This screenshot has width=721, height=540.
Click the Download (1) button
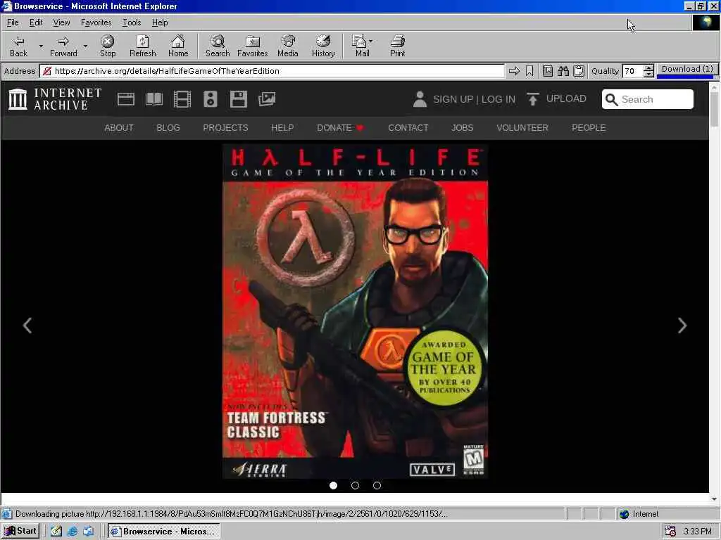[687, 70]
